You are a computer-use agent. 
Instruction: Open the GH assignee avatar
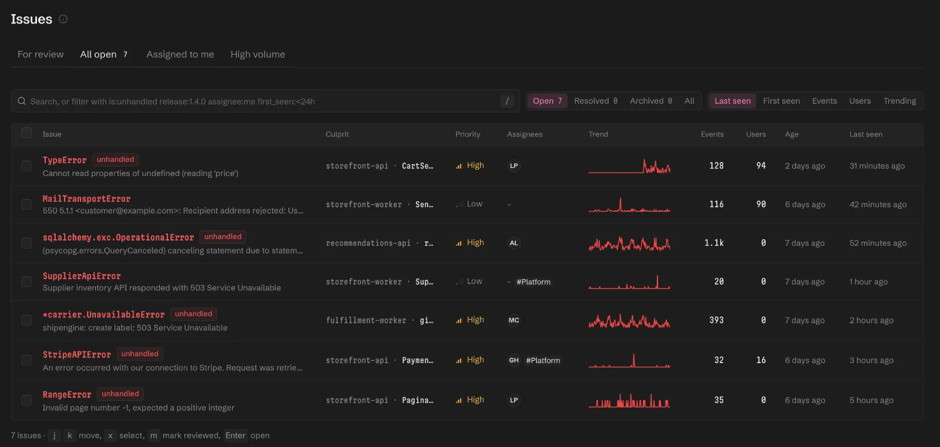click(x=514, y=360)
